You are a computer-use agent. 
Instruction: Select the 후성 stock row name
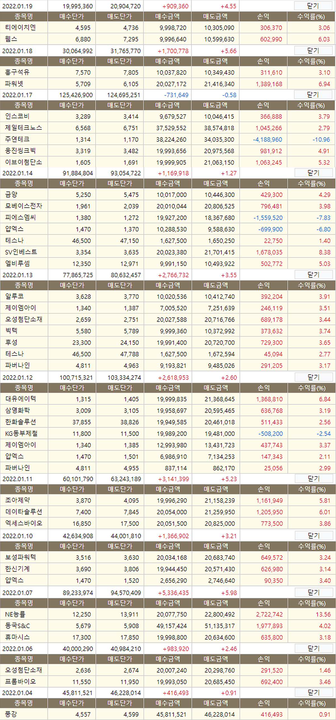11,342
